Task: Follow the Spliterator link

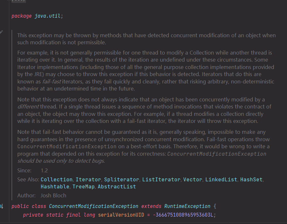Action: pos(121,179)
